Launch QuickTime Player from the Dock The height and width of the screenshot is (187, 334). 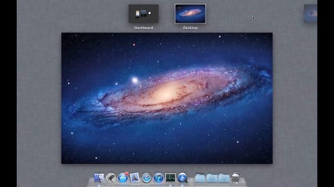[x=183, y=178]
